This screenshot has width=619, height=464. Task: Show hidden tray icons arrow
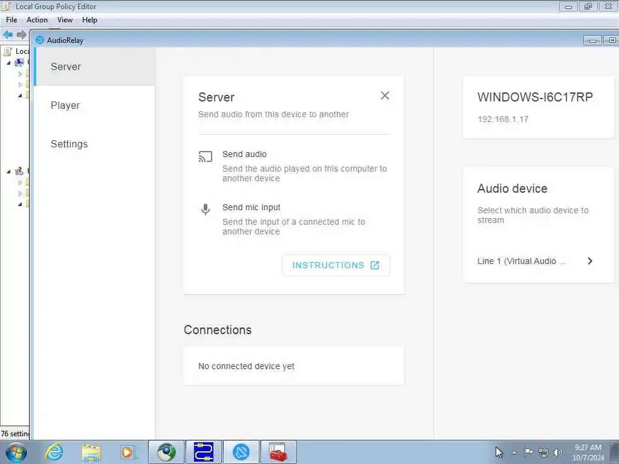click(x=514, y=453)
